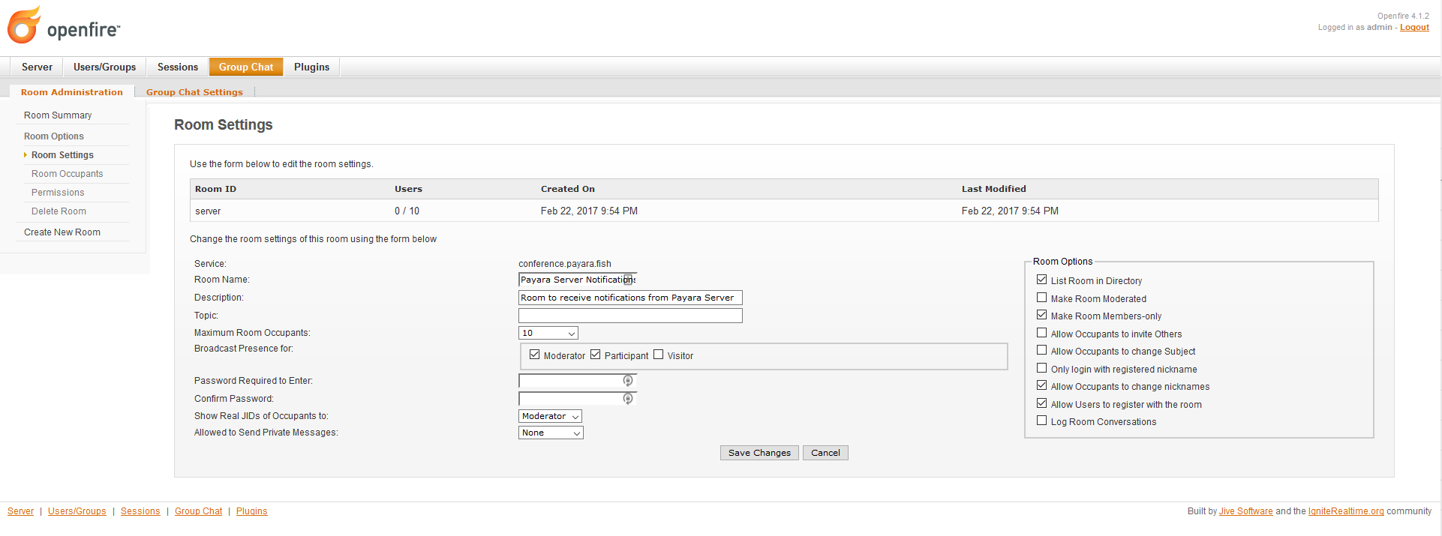Click the Logout link
The height and width of the screenshot is (536, 1442).
[x=1413, y=27]
